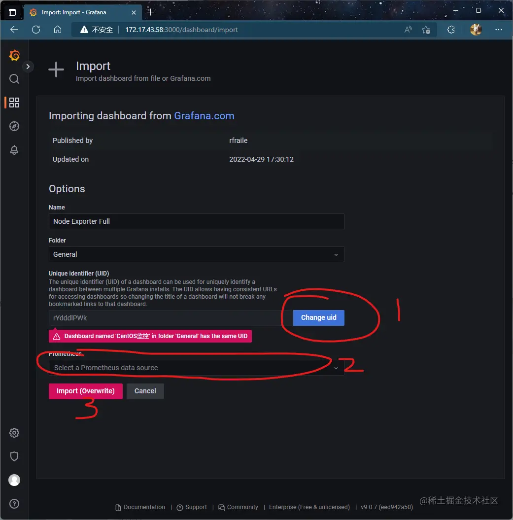This screenshot has height=520, width=513.
Task: Open the Dashboards grid icon
Action: click(14, 103)
